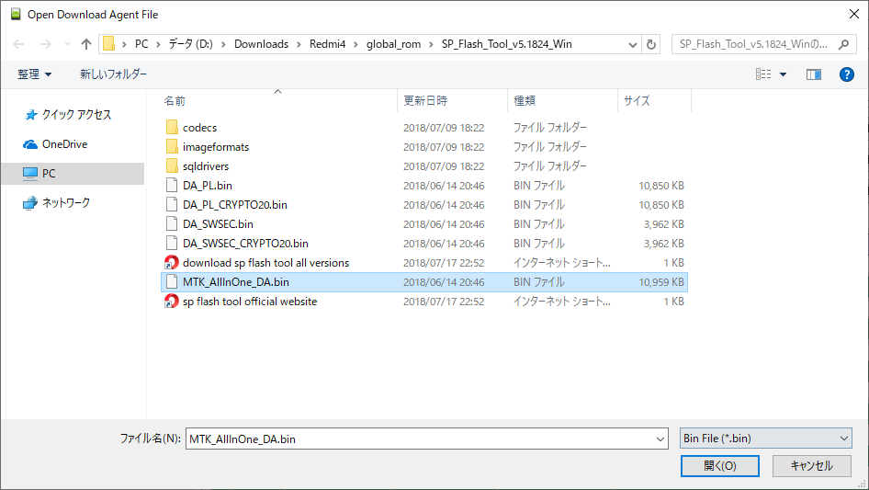Open view options dropdown arrow
This screenshot has height=490, width=869.
pos(783,74)
